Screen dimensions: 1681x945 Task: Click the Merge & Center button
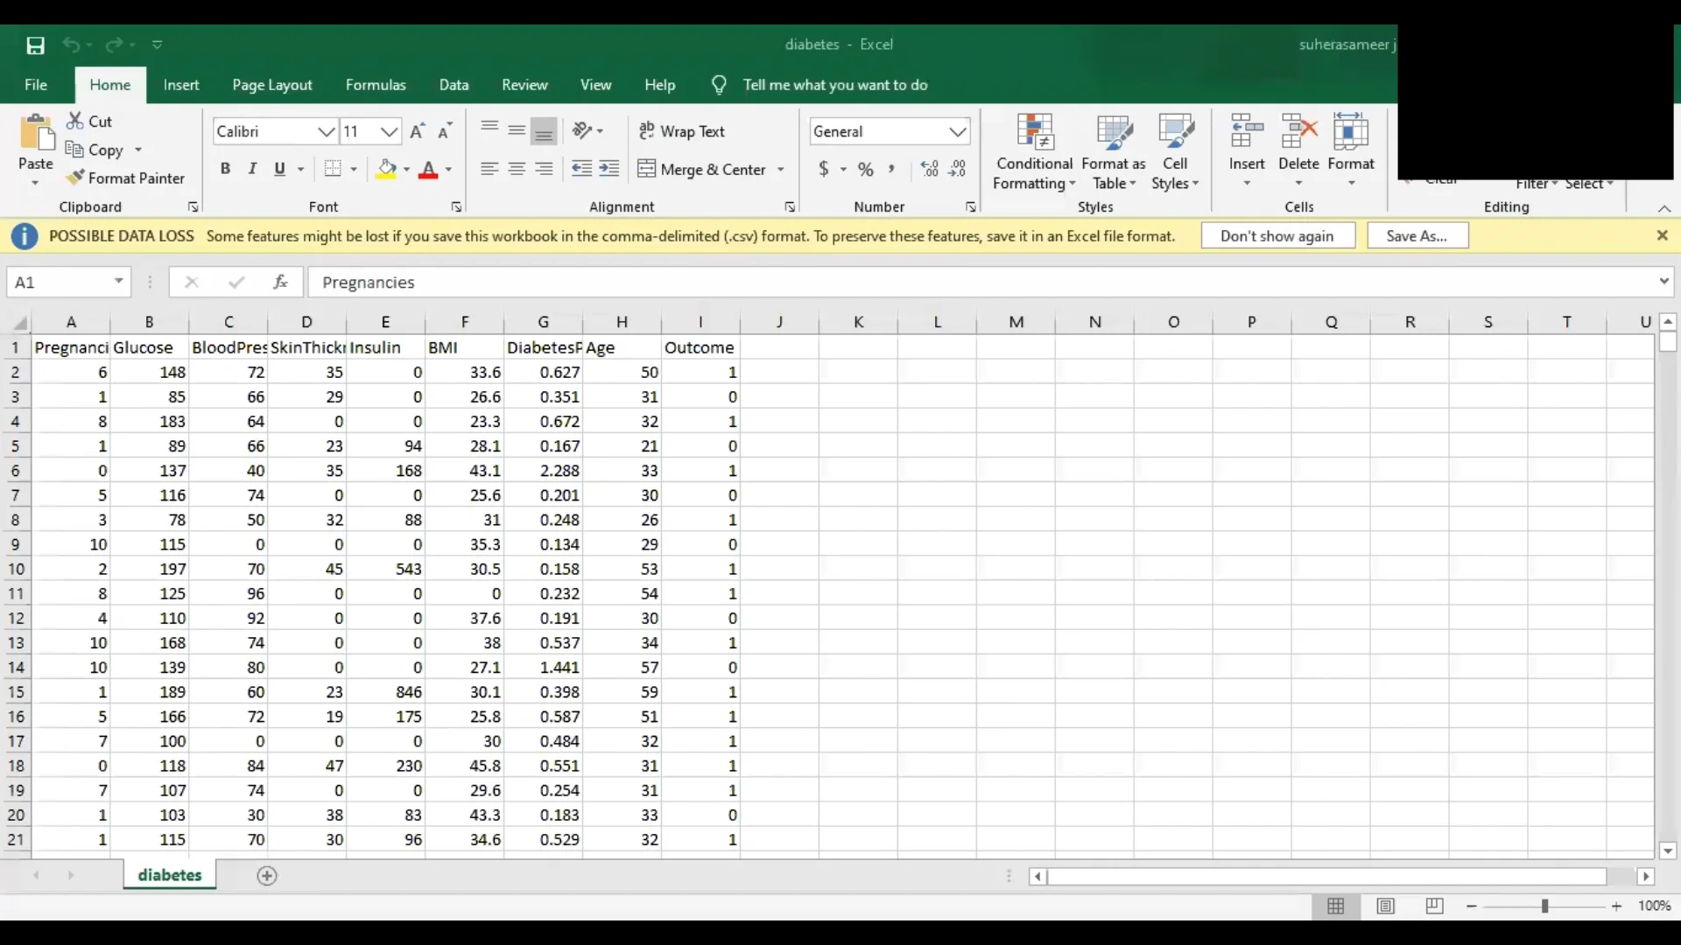point(711,169)
